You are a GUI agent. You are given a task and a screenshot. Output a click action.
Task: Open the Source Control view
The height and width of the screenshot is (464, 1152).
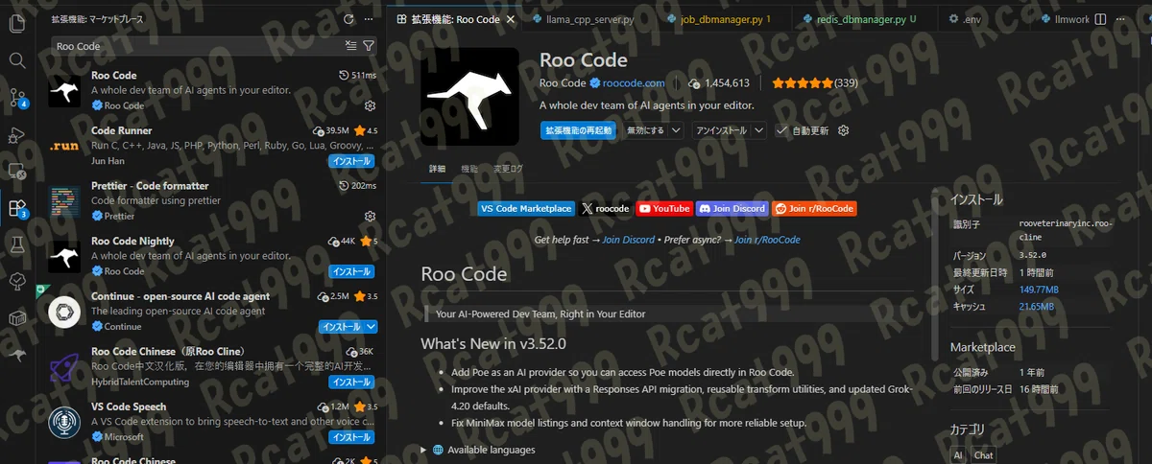17,97
